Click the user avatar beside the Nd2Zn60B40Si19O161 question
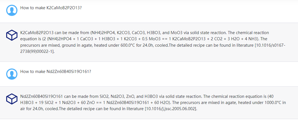This screenshot has height=123, width=298. pos(12,74)
